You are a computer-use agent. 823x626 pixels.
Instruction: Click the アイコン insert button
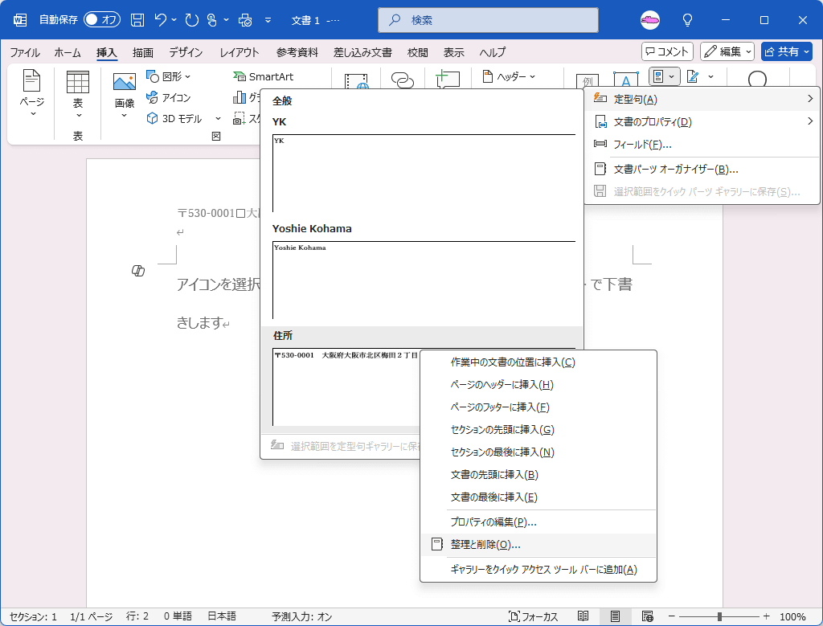169,97
